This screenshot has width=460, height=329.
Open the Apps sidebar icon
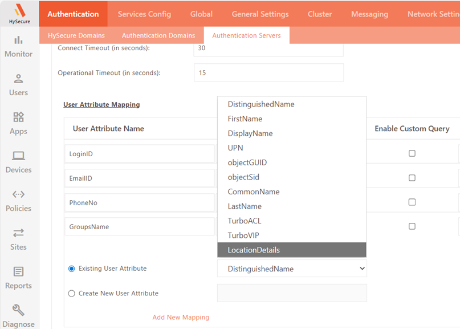[18, 117]
